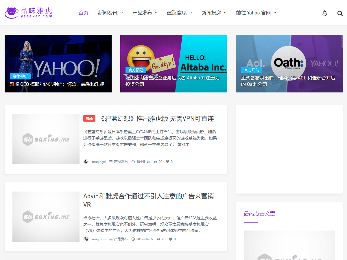Like the 碧蓝幻想 article with the heart icon

(167, 162)
